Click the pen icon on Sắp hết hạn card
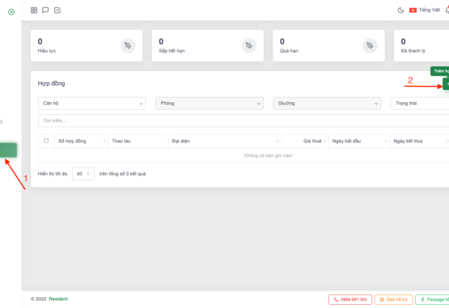The width and height of the screenshot is (449, 308). pyautogui.click(x=249, y=46)
